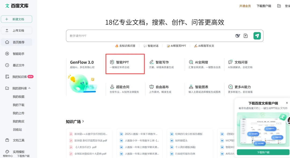The image size is (290, 158).
Task: Open 我的下载 in the sidebar
Action: (x=19, y=105)
